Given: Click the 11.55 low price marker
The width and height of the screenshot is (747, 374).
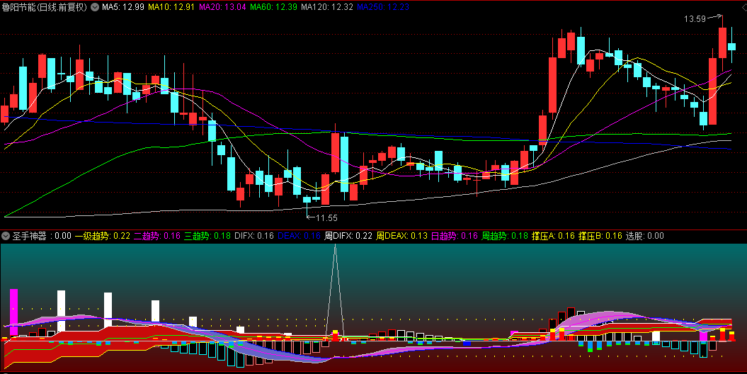Looking at the screenshot, I should [x=327, y=217].
